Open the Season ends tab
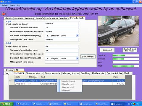 (53, 73)
